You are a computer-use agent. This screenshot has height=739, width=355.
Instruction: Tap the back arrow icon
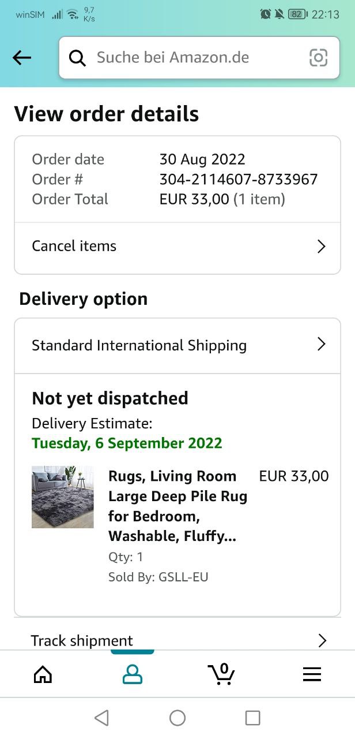point(22,57)
